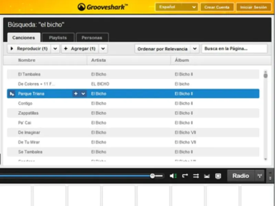This screenshot has height=206, width=275.
Task: Switch to Personas tab
Action: coord(92,37)
